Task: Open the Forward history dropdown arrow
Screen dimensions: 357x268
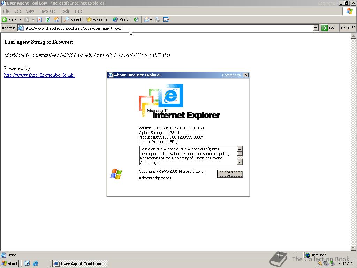Action: pos(33,20)
